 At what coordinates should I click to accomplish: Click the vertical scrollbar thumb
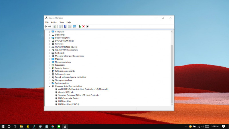[172, 74]
